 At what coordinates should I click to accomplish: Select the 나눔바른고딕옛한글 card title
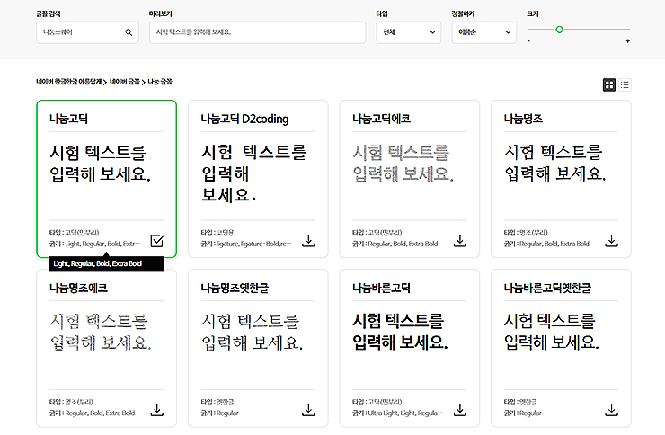(x=547, y=288)
